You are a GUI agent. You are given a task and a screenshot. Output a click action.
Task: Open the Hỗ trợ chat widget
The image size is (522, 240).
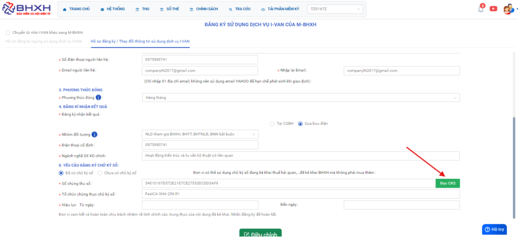click(x=494, y=229)
